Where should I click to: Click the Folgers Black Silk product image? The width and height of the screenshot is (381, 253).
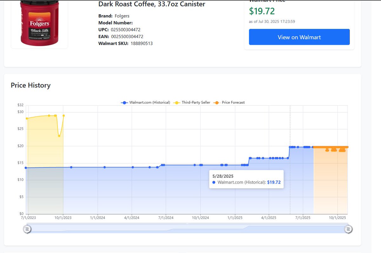click(39, 23)
